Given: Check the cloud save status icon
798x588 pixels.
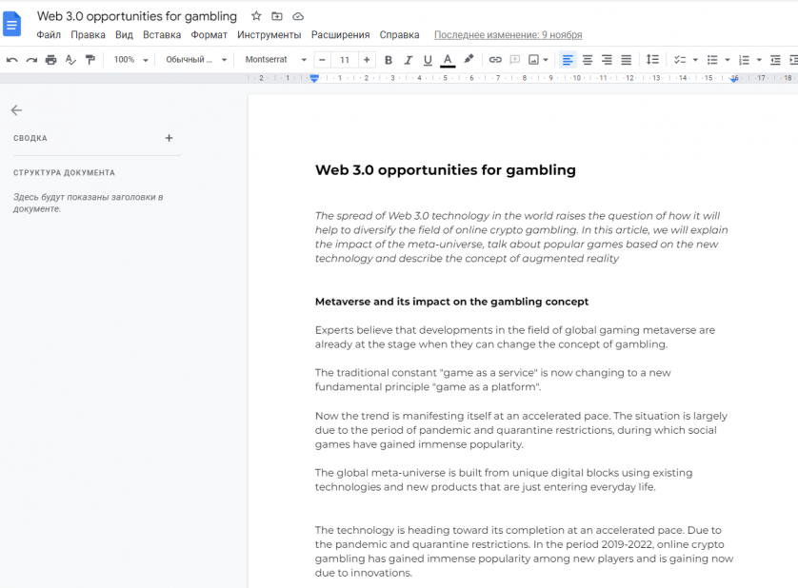Looking at the screenshot, I should coord(298,16).
